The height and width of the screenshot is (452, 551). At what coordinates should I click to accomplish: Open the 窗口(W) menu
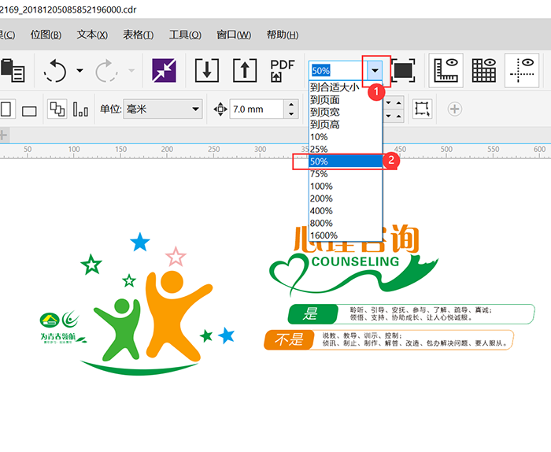(234, 35)
